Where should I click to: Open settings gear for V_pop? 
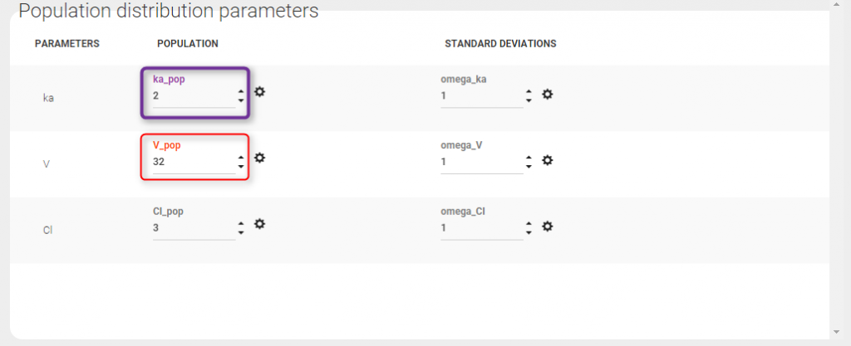[x=259, y=157]
